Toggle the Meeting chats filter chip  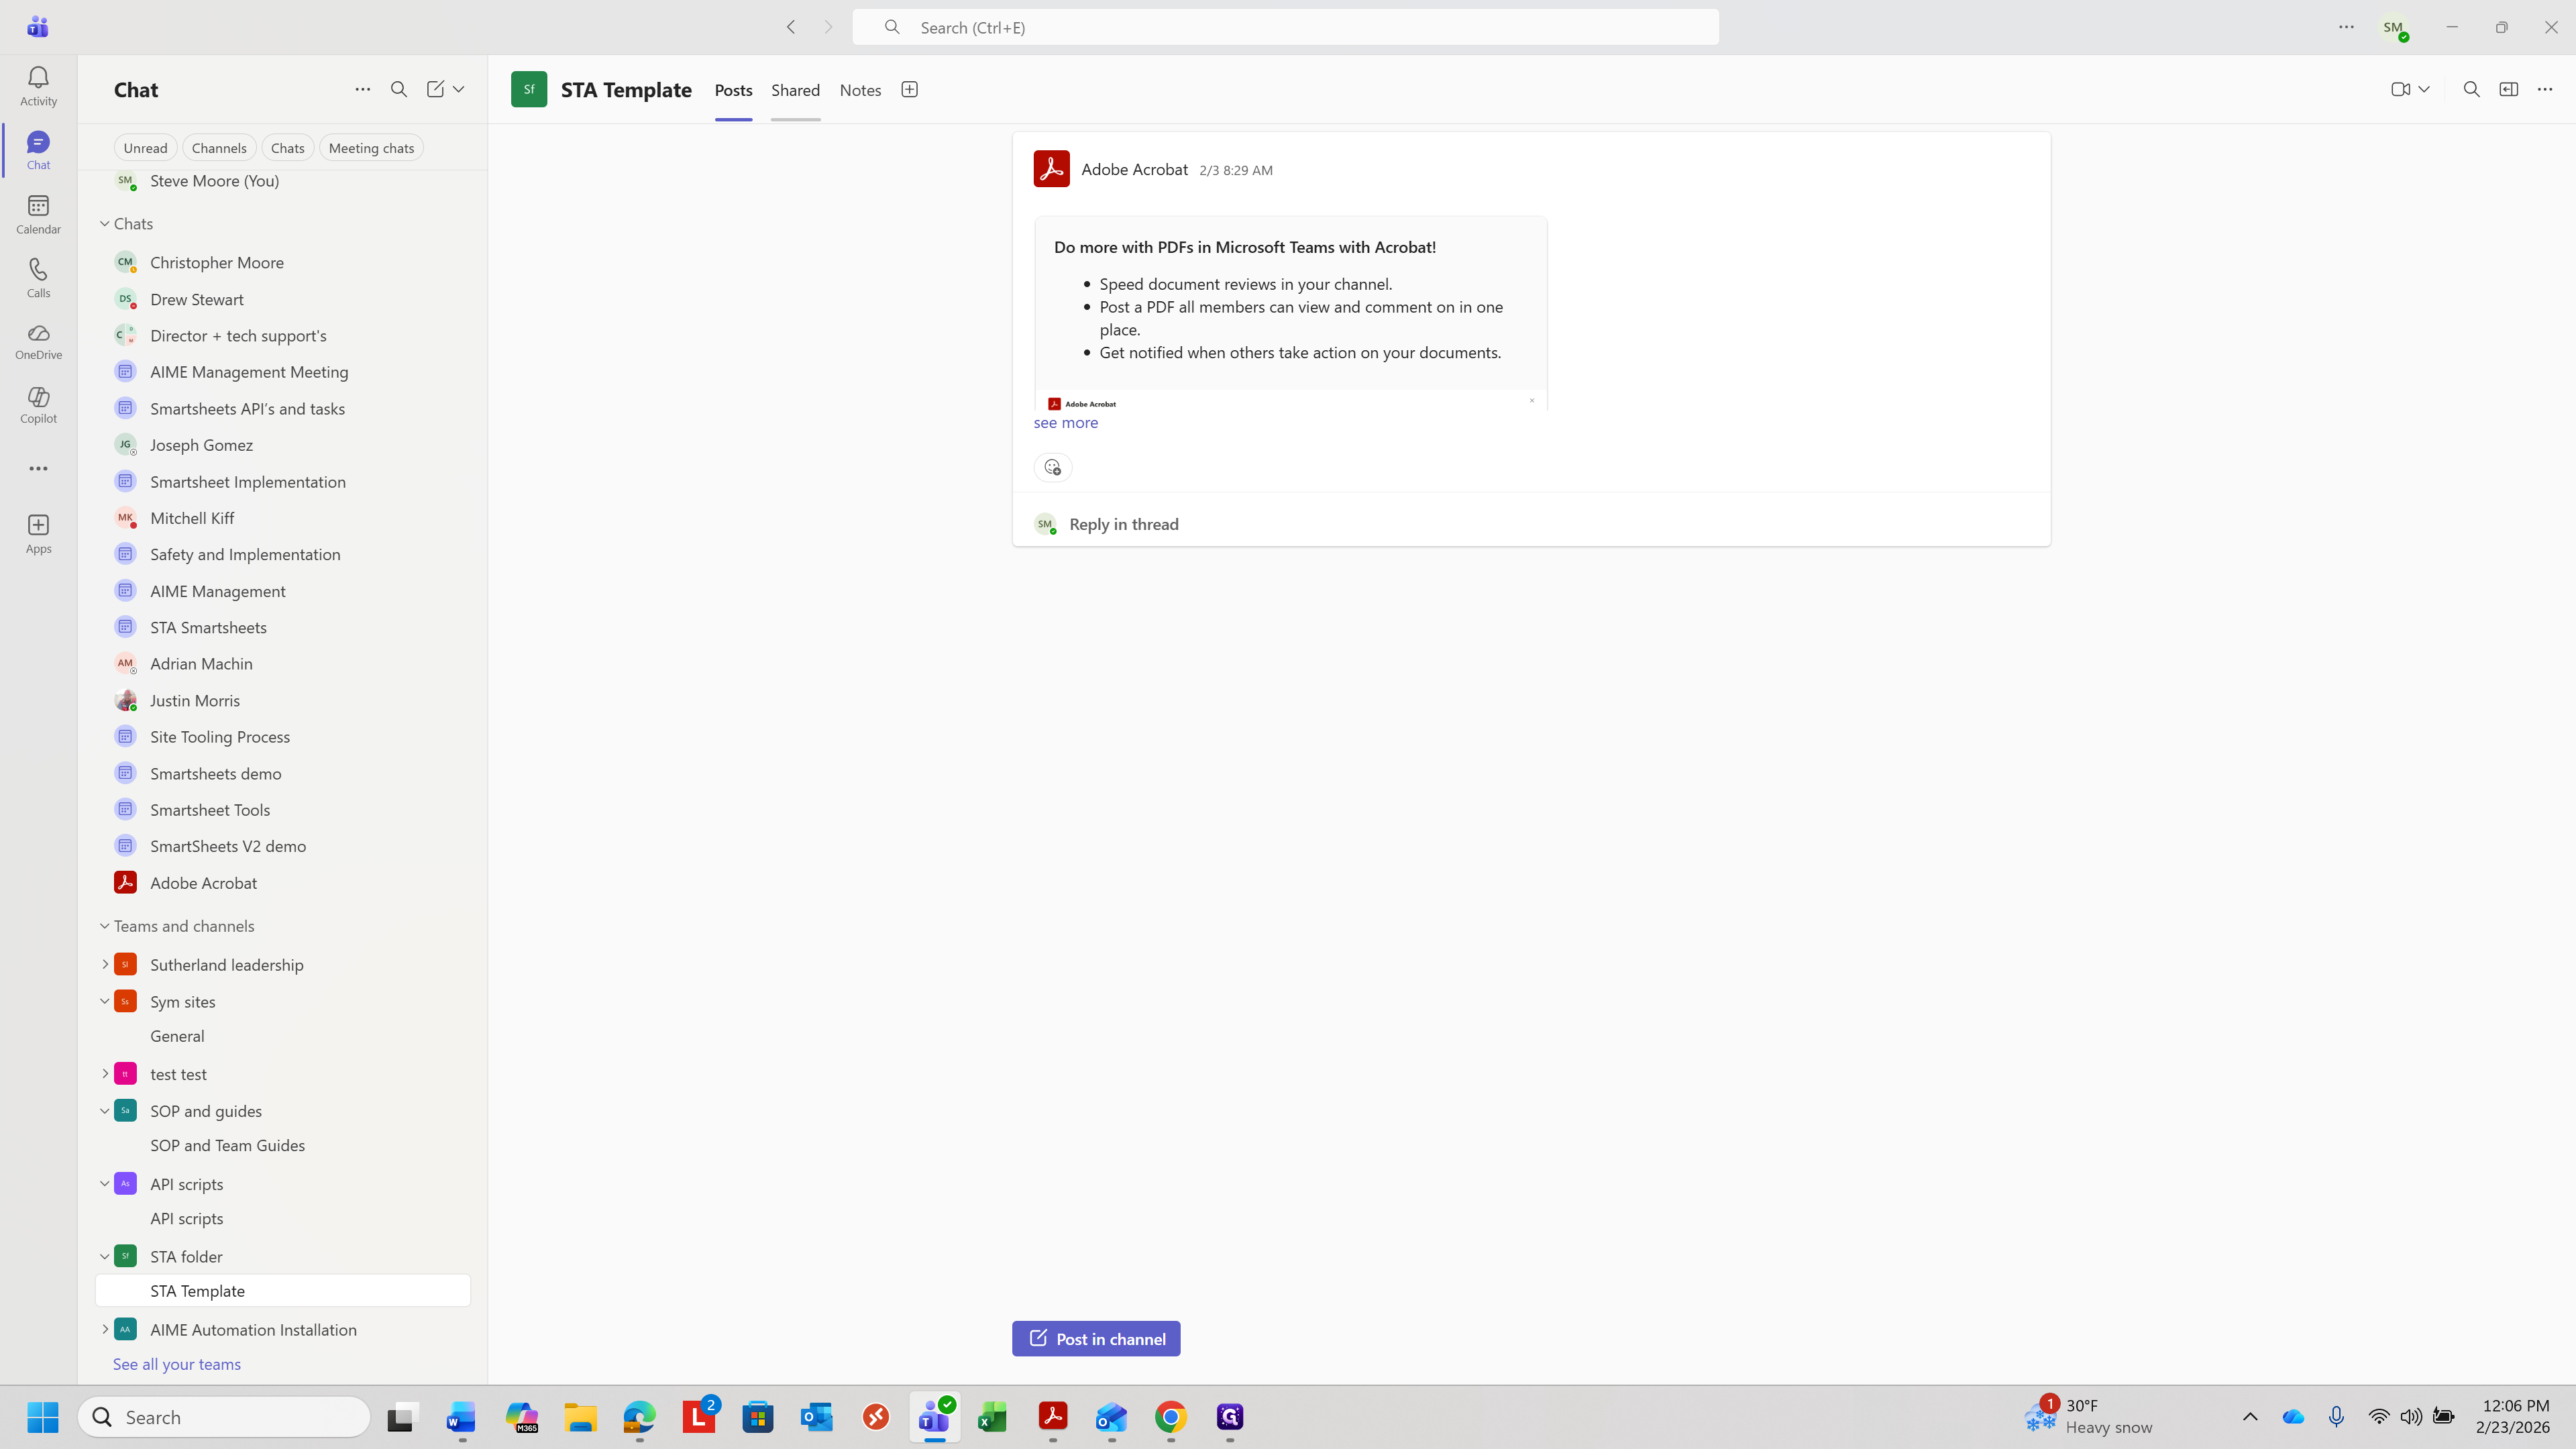(x=371, y=148)
